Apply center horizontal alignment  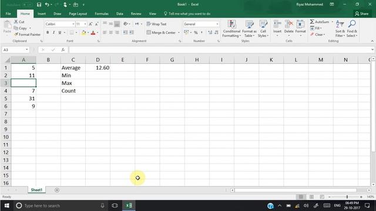point(111,32)
